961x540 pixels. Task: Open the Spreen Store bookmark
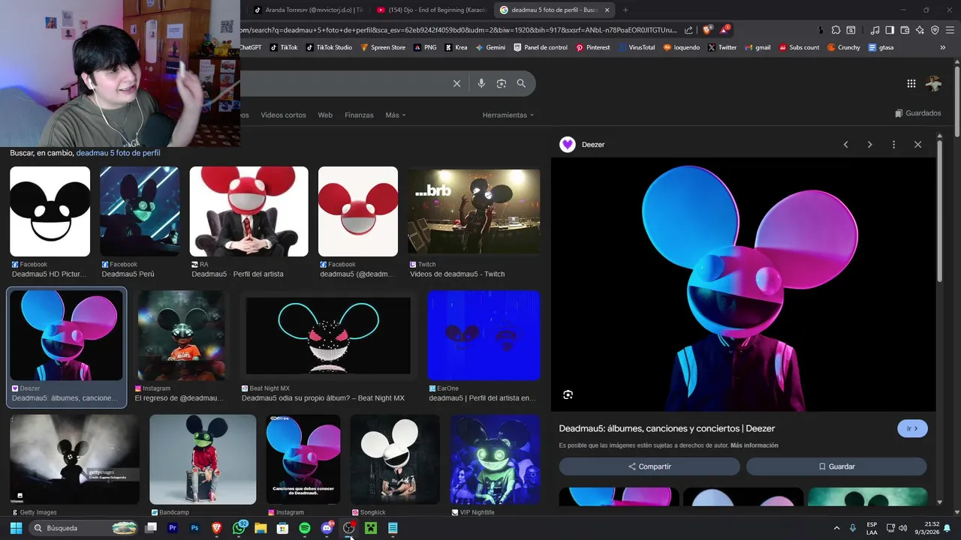coord(383,47)
